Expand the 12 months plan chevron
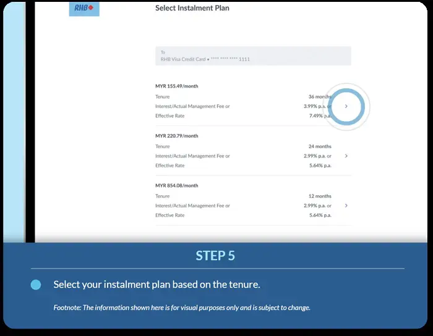 click(346, 205)
